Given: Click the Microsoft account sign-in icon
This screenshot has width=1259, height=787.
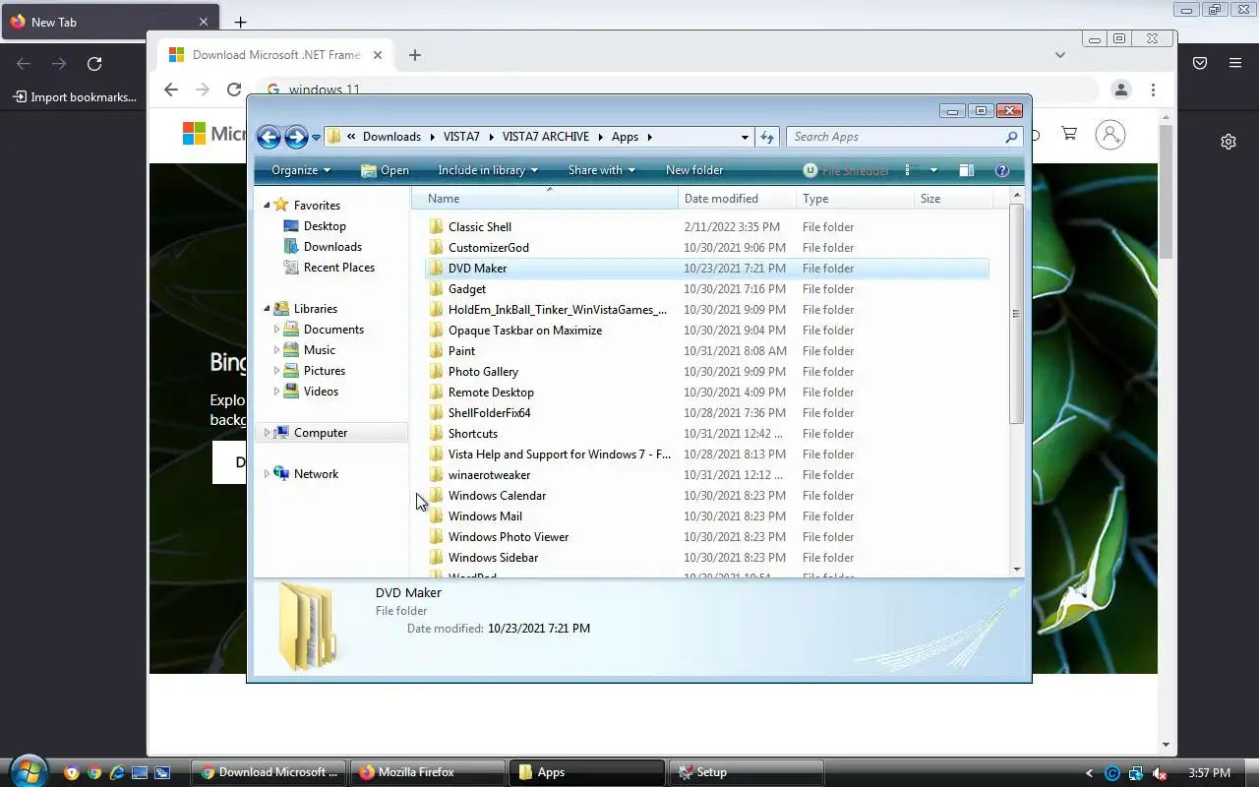Looking at the screenshot, I should (x=1110, y=135).
